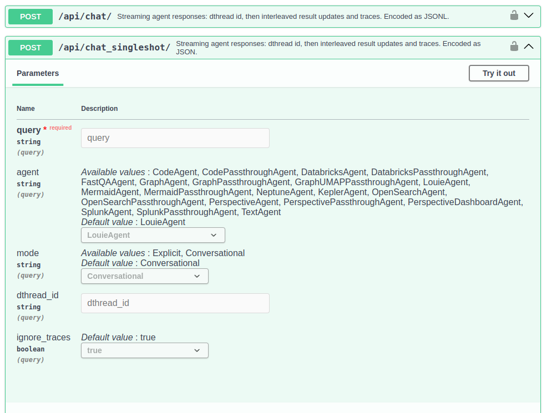Click the /api/chat_singleshot/ path text
This screenshot has width=552, height=413.
point(114,48)
